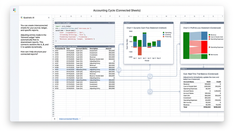Screen dimensions: 234x131
Task: Select the Revenur Goods Sold cell in row 20
Action: [x=97, y=59]
